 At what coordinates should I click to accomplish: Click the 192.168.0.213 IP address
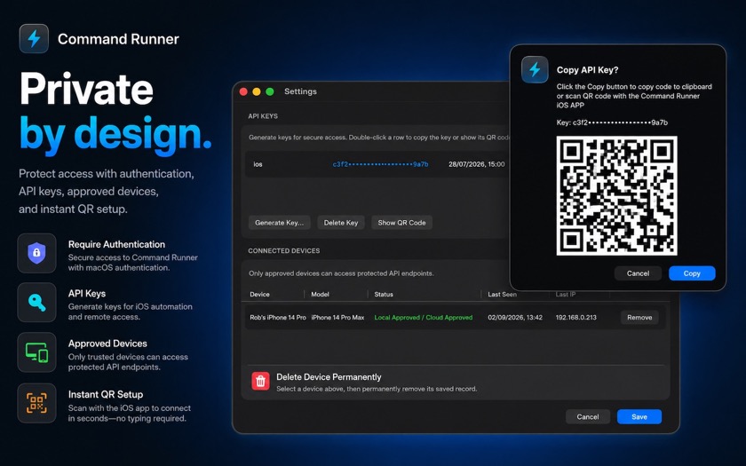(x=575, y=317)
